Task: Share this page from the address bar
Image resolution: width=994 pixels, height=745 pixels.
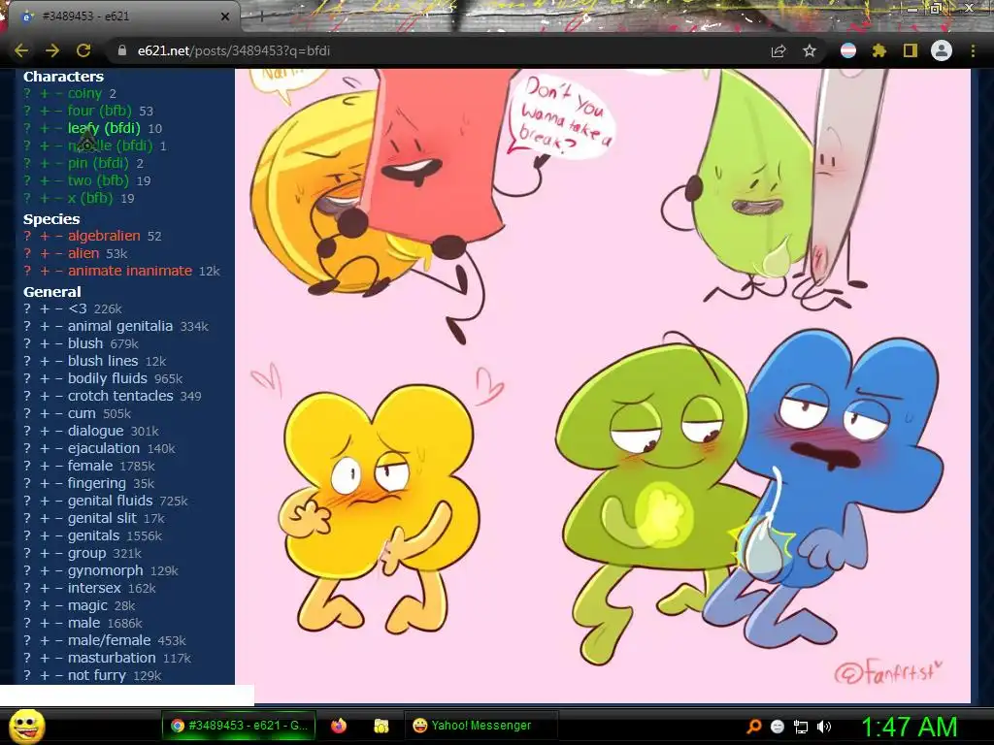Action: (779, 51)
